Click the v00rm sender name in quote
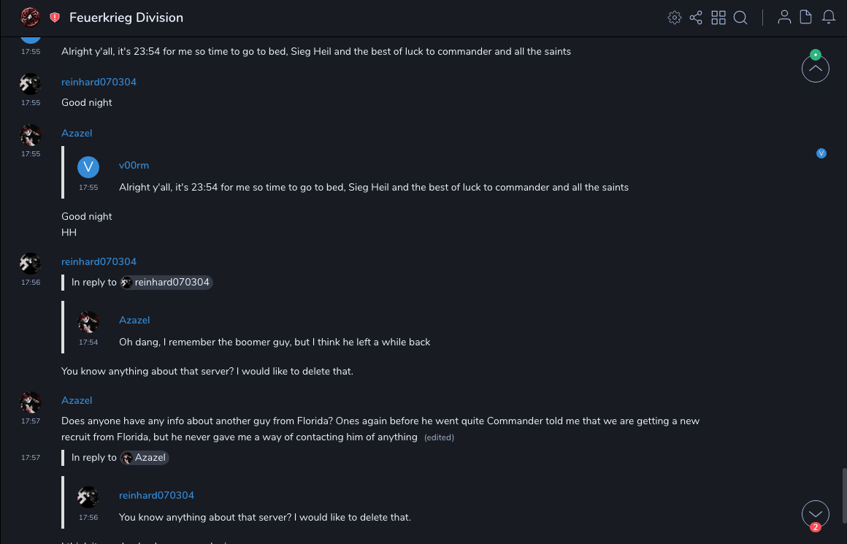 [x=134, y=166]
